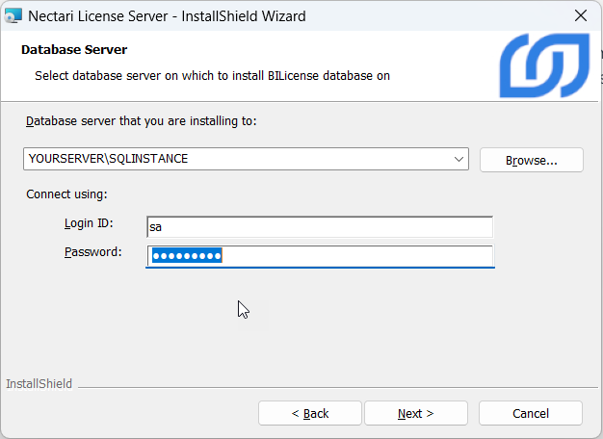The image size is (603, 439).
Task: Click the highlighted masked password characters
Action: (x=186, y=255)
